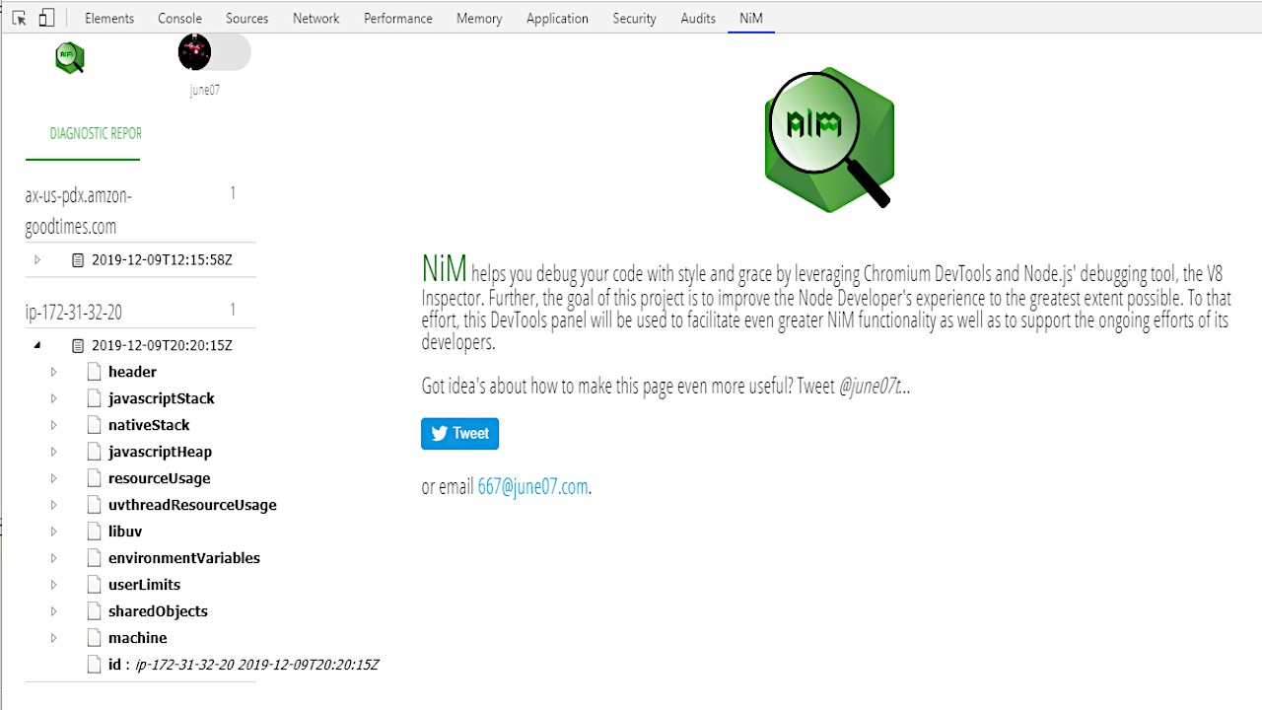Viewport: 1262px width, 710px height.
Task: Click the file icon beside header
Action: tap(95, 372)
